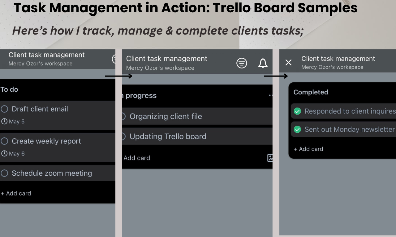Open notifications bell icon
The width and height of the screenshot is (396, 237).
coord(263,63)
